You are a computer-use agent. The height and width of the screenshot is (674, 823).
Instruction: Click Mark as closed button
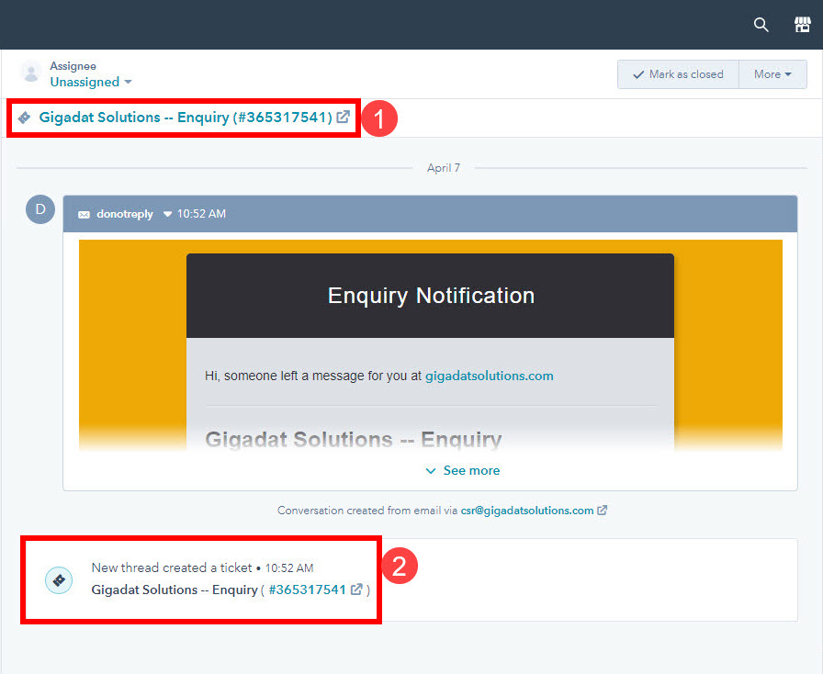[678, 74]
